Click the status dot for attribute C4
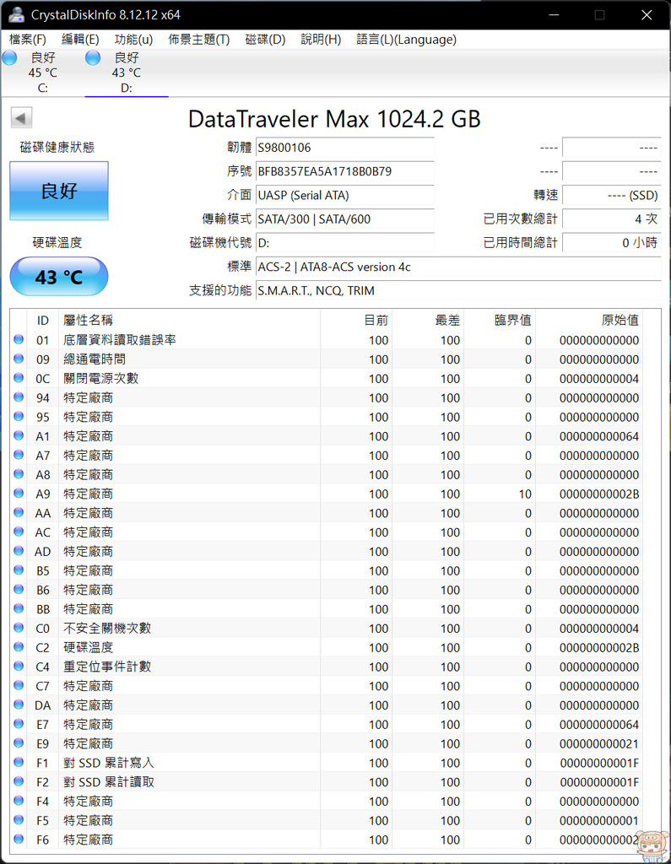This screenshot has width=671, height=864. click(x=19, y=667)
